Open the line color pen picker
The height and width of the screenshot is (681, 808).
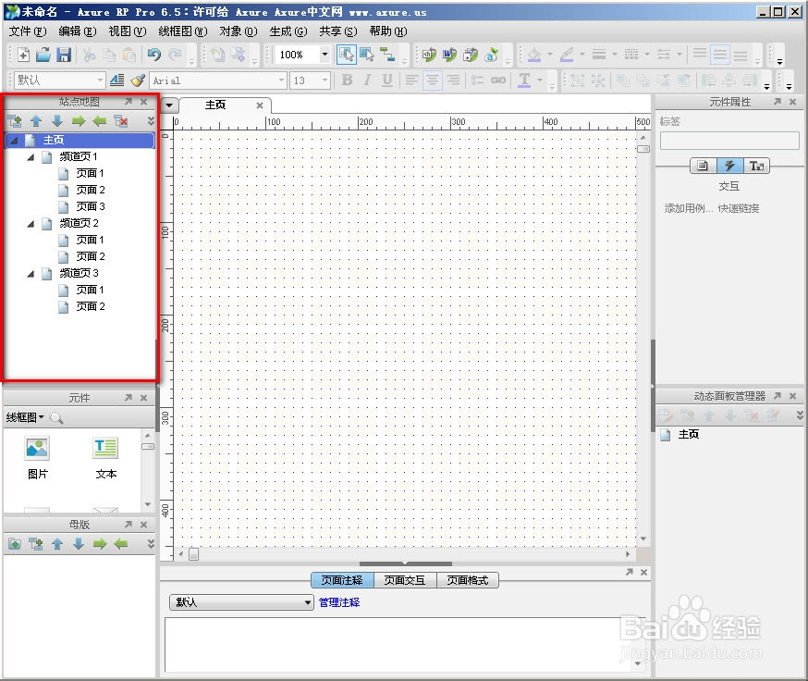(x=567, y=55)
